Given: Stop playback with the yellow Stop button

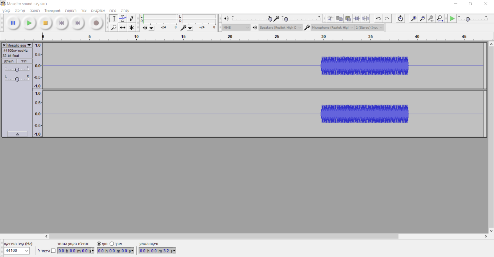Looking at the screenshot, I should click(x=45, y=23).
